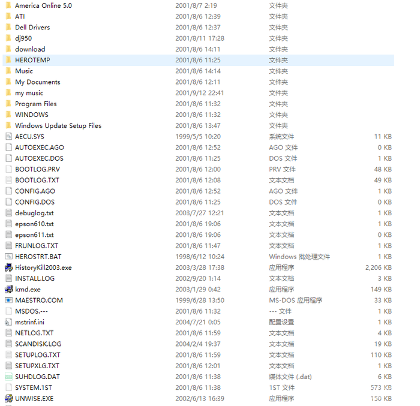
Task: Click the 149 KB size value
Action: click(381, 289)
